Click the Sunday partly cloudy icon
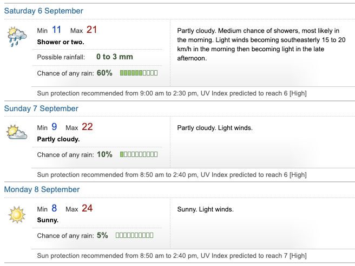The width and height of the screenshot is (355, 266). [17, 132]
